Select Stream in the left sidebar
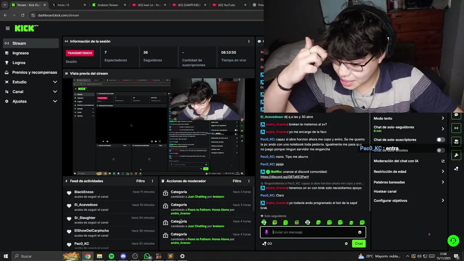The image size is (464, 261). [30, 43]
